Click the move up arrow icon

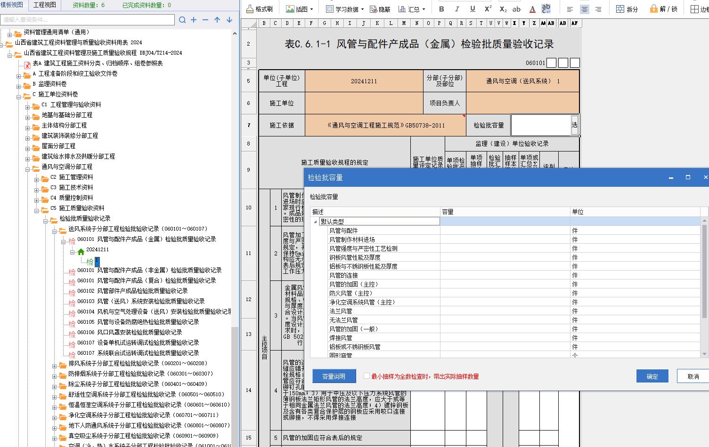(217, 20)
